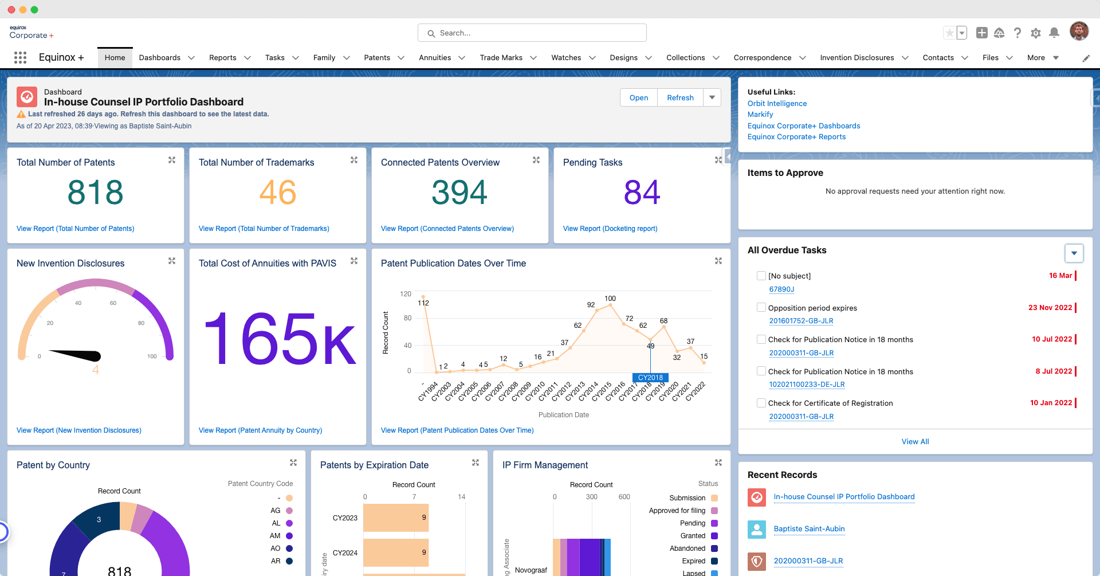Click the CY2018 marker on publication chart

pos(650,378)
